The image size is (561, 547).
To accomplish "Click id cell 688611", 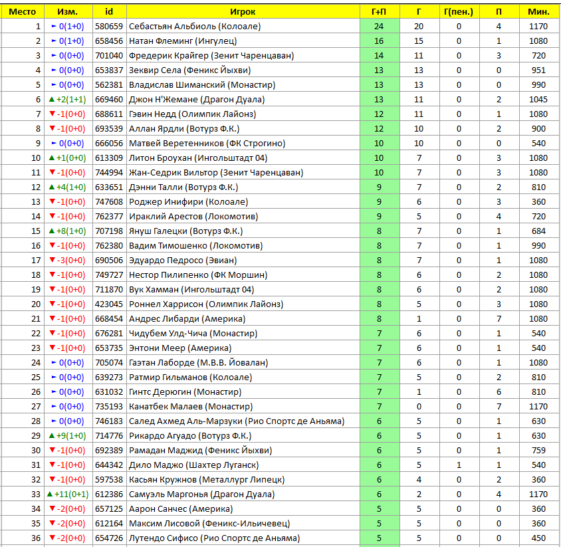I will tap(109, 114).
